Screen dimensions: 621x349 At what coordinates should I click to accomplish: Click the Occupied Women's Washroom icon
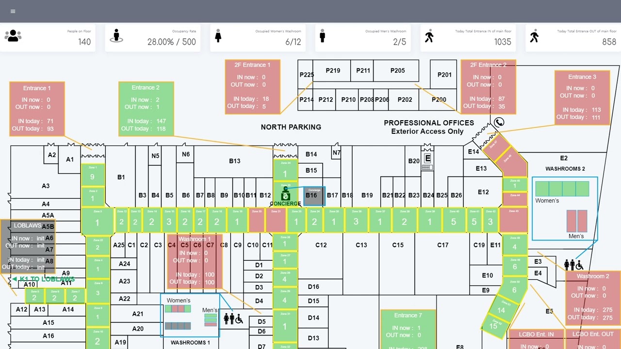pyautogui.click(x=218, y=35)
